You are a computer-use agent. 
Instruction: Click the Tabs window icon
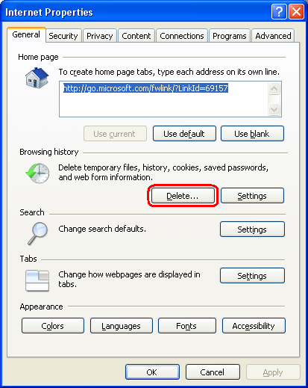coord(37,280)
